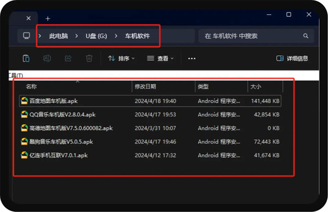The height and width of the screenshot is (212, 328).
Task: Click the Paste clipboard icon in toolbar
Action: click(26, 58)
